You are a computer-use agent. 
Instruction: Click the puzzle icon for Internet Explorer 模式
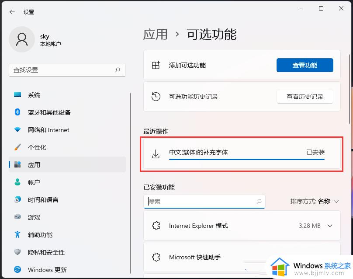(156, 226)
